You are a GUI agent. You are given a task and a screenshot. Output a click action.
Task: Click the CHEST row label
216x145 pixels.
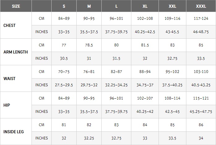coord(9,25)
